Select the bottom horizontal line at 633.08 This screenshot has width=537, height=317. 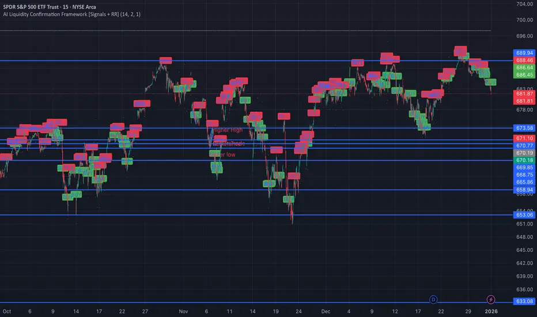tap(256, 302)
